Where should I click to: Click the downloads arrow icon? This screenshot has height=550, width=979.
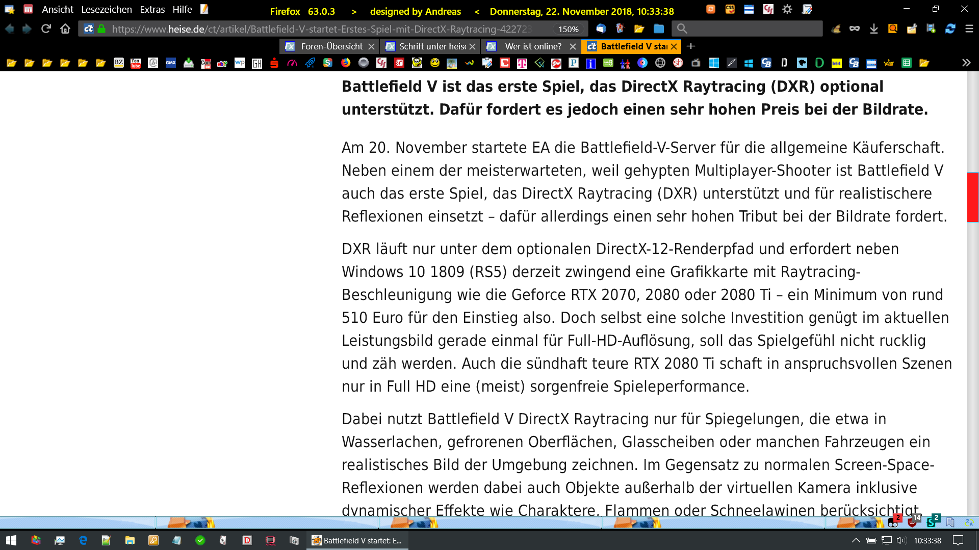(874, 29)
